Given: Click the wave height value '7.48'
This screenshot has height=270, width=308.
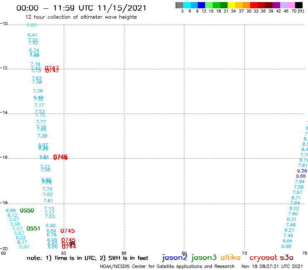Looking at the screenshot, I should [291, 225].
